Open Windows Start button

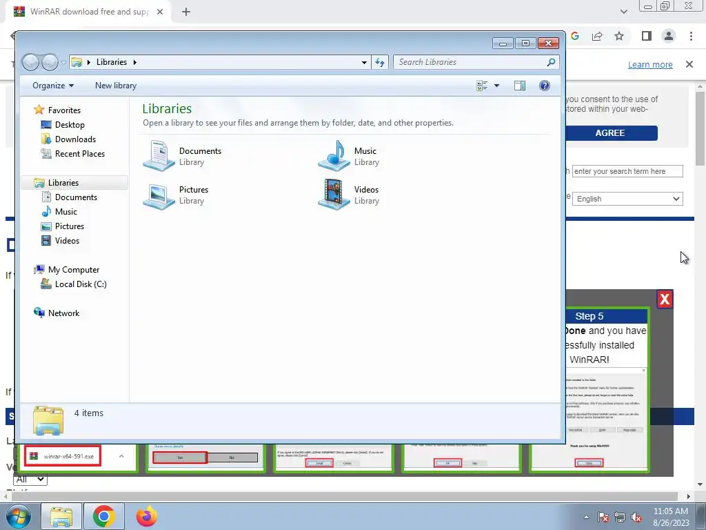coord(19,516)
